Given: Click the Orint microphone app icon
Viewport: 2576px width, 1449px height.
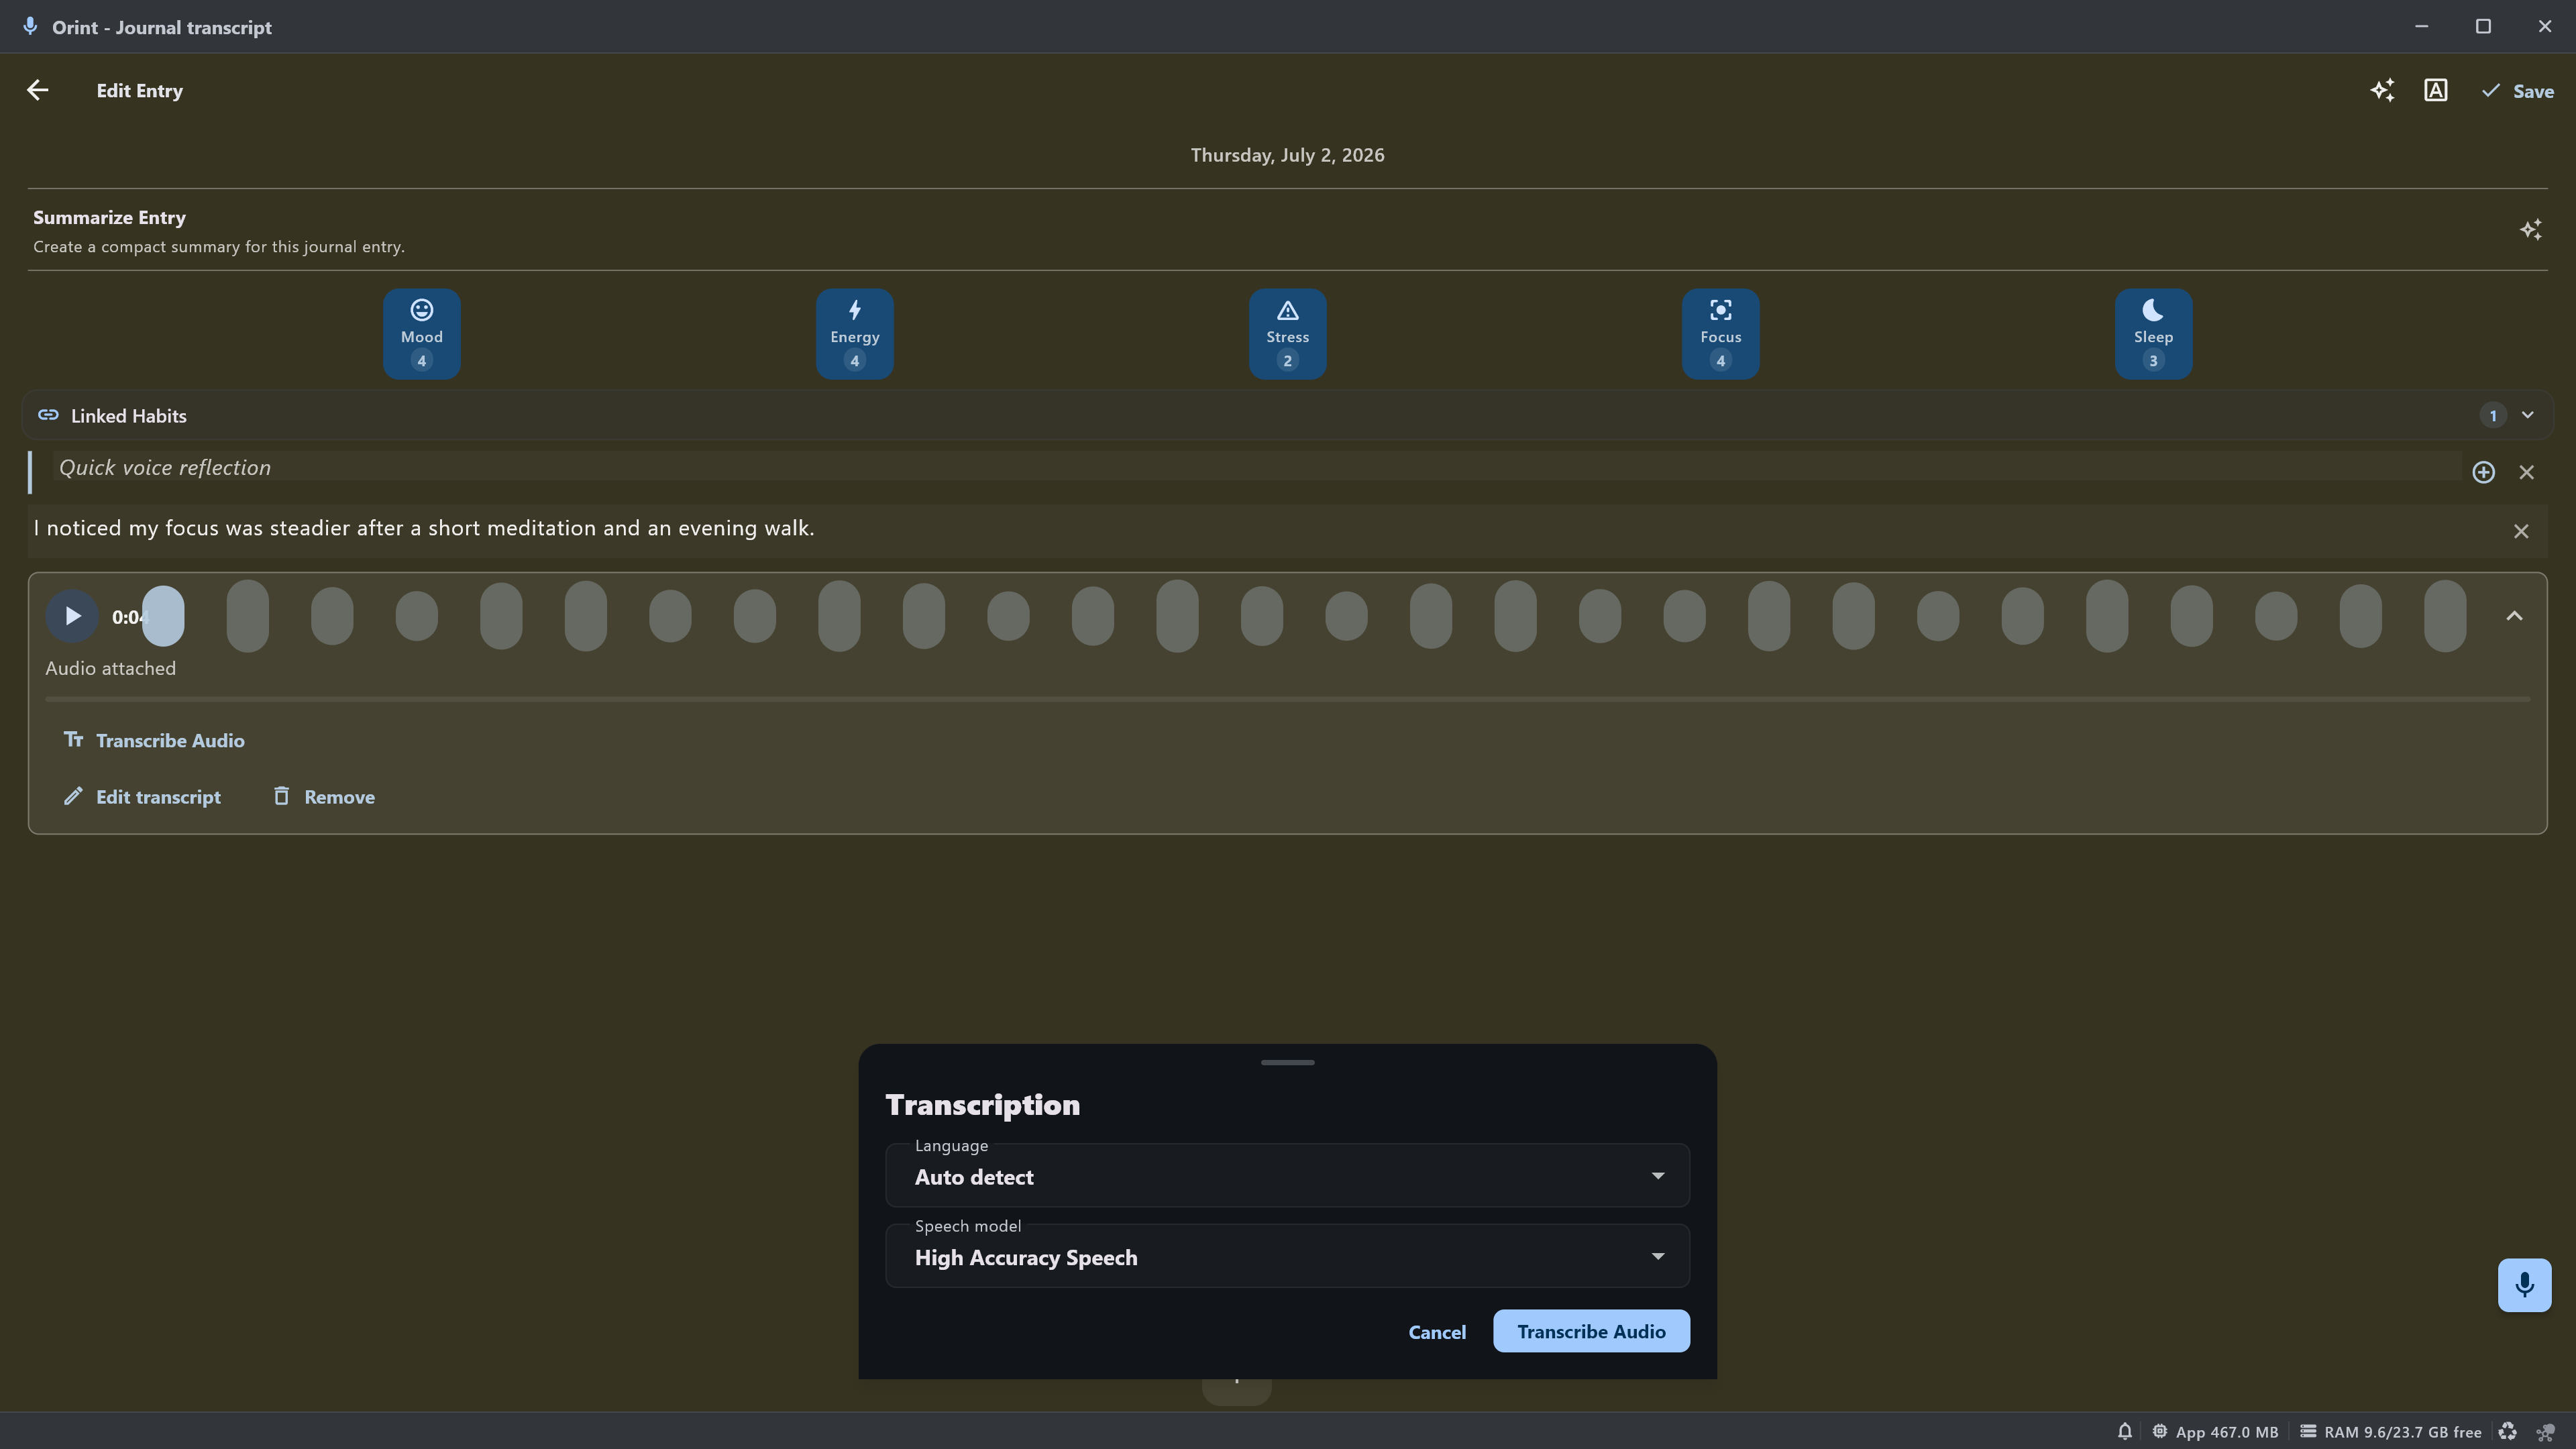Looking at the screenshot, I should (30, 26).
